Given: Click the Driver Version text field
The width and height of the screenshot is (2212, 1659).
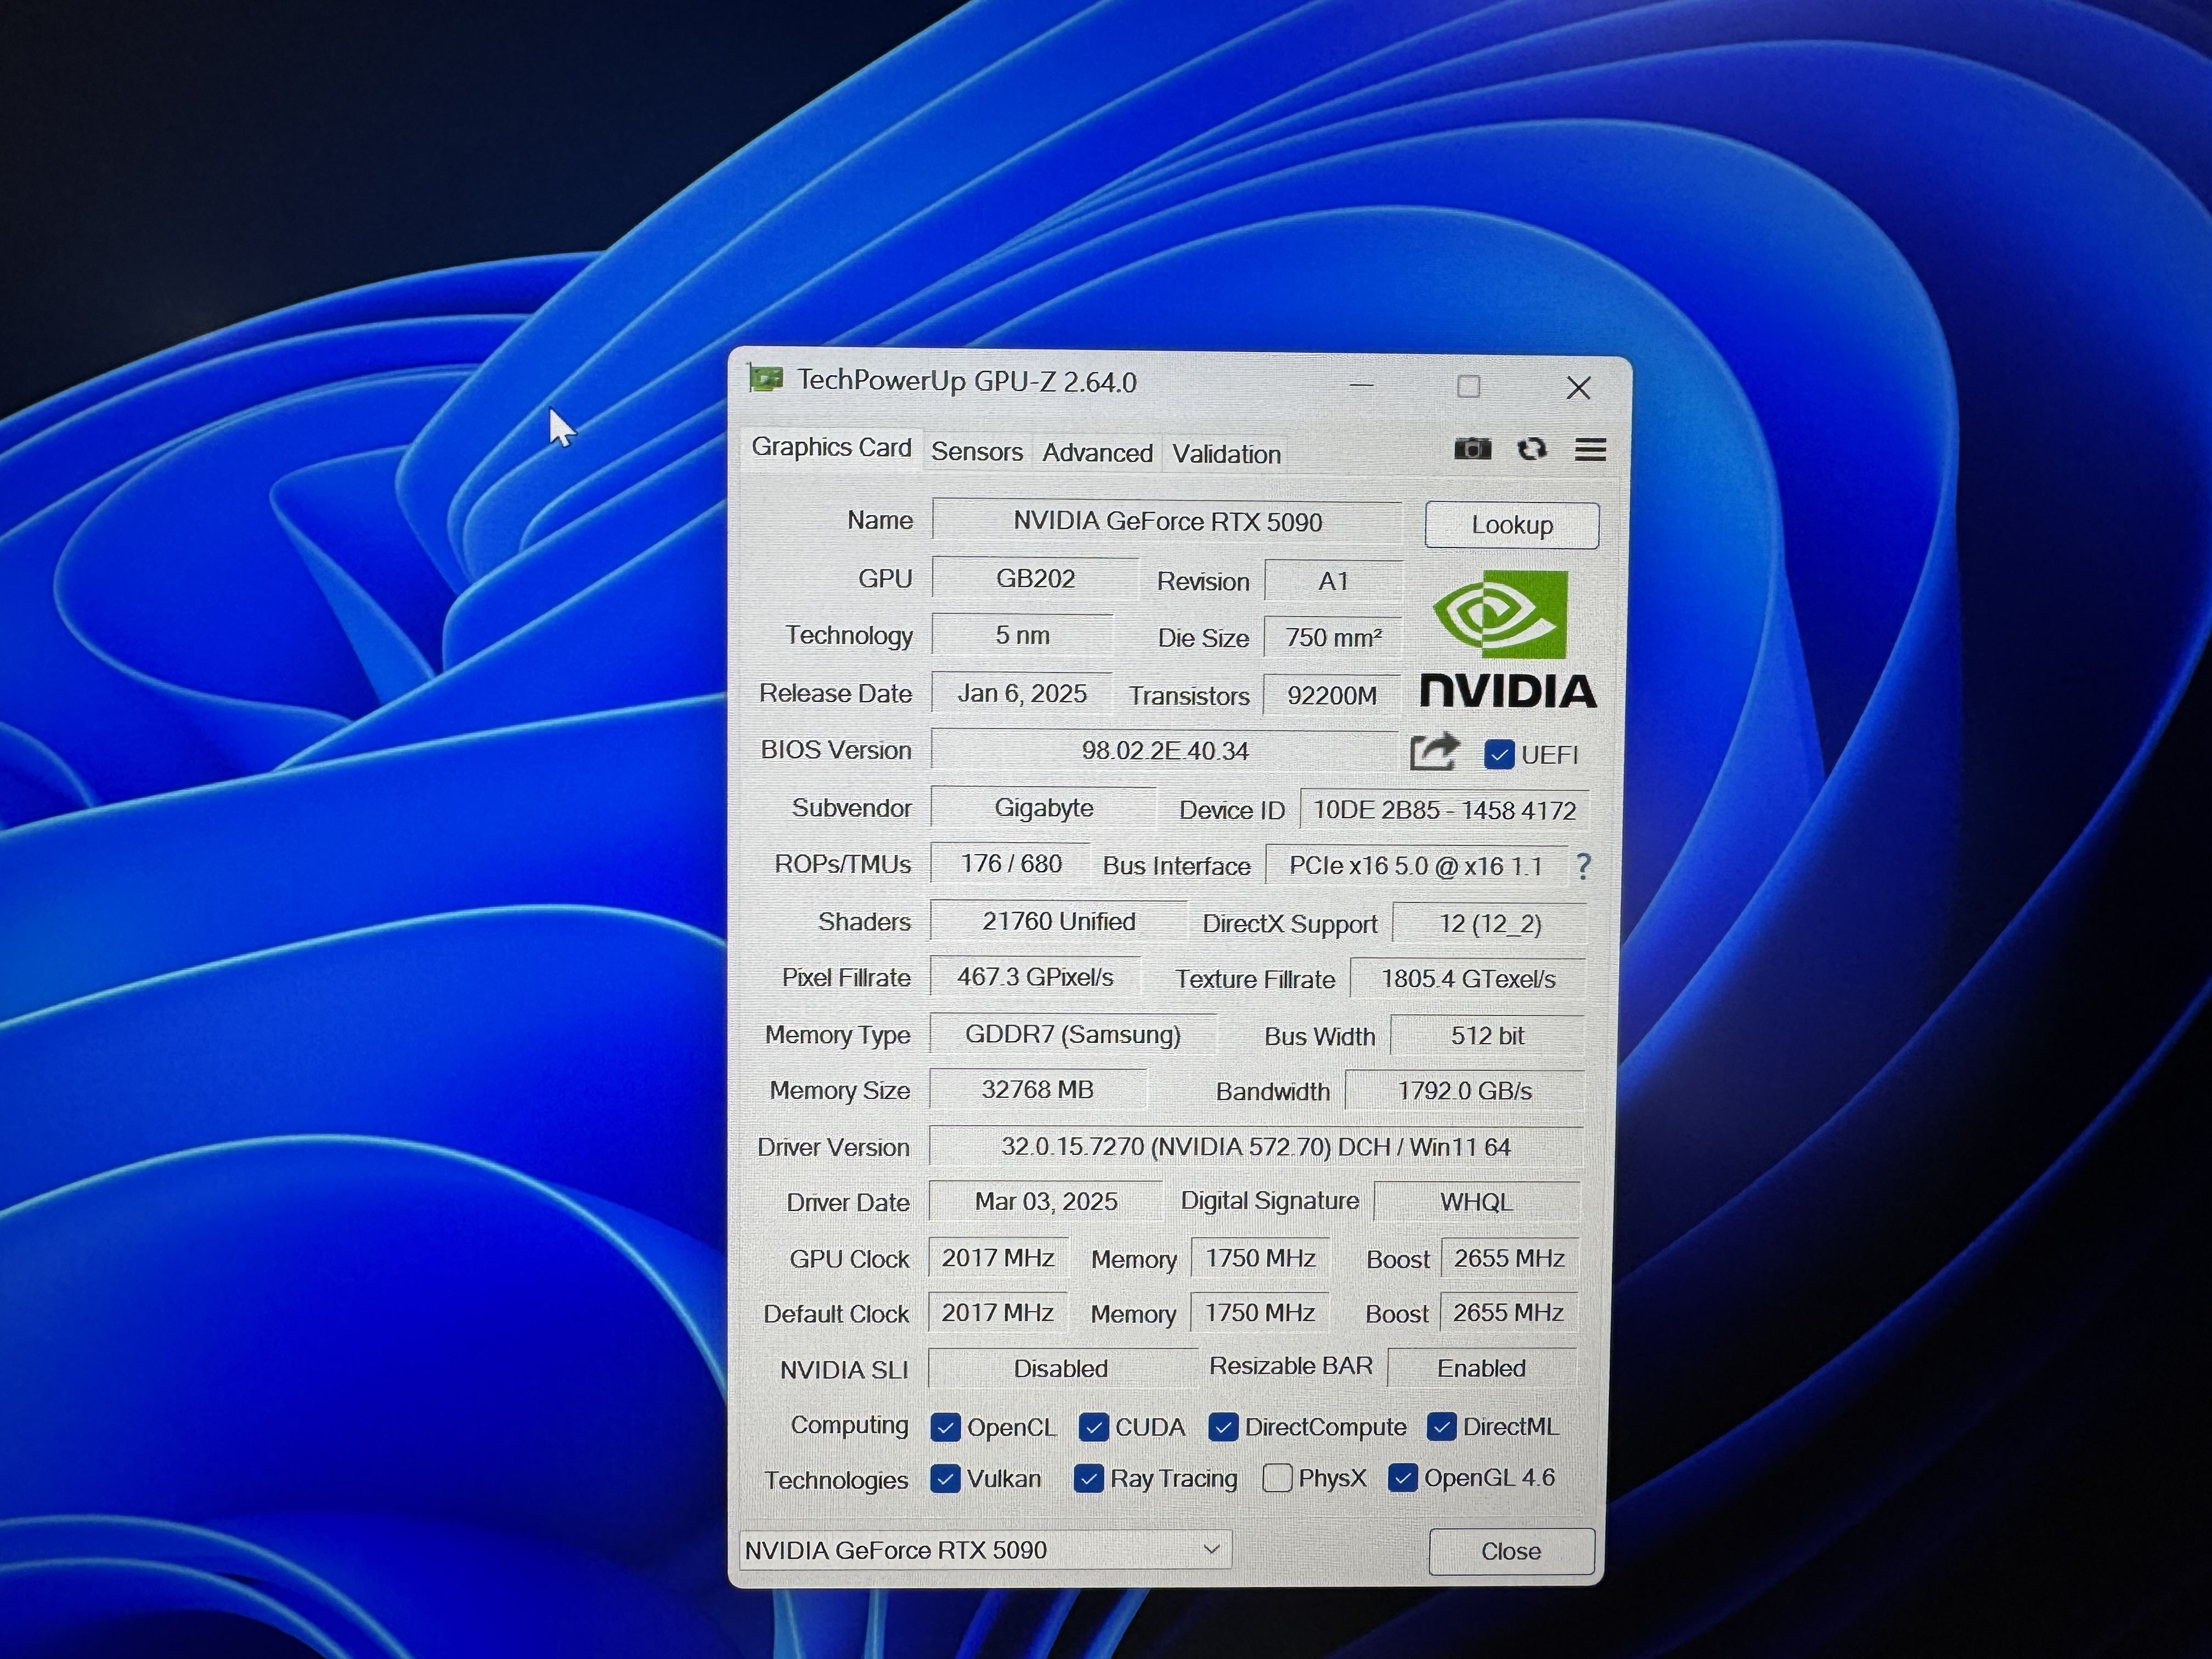Looking at the screenshot, I should click(x=1255, y=1147).
